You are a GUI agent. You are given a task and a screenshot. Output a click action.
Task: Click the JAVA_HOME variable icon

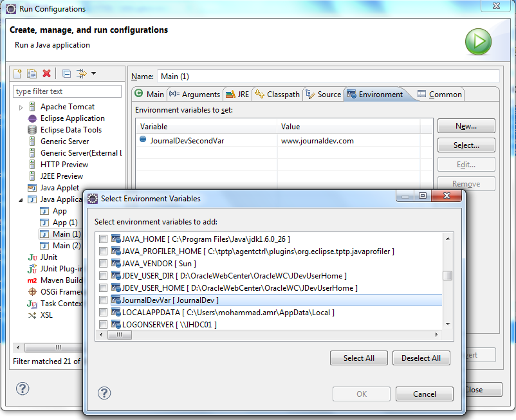pyautogui.click(x=116, y=239)
